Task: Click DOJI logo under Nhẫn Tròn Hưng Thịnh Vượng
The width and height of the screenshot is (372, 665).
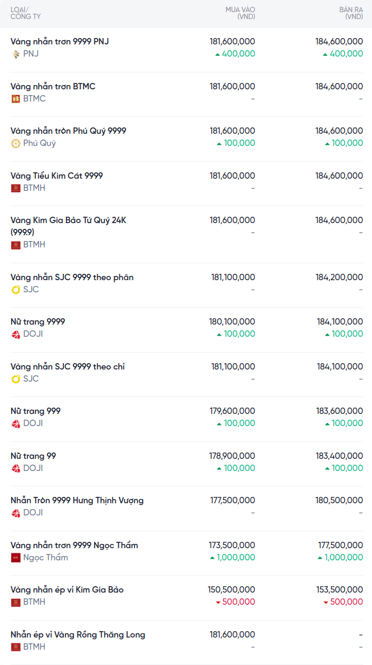Action: coord(16,513)
